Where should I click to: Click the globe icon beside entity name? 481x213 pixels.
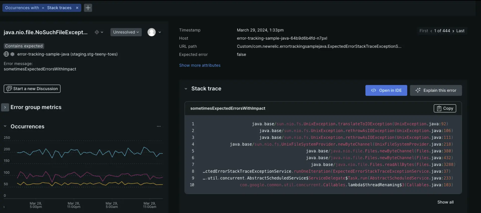[x=6, y=54]
